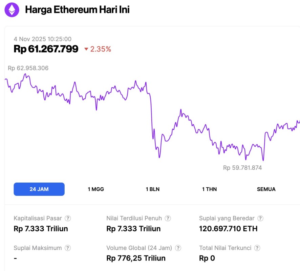
Task: Click the high price label Rp 62.958.306
Action: pyautogui.click(x=28, y=68)
